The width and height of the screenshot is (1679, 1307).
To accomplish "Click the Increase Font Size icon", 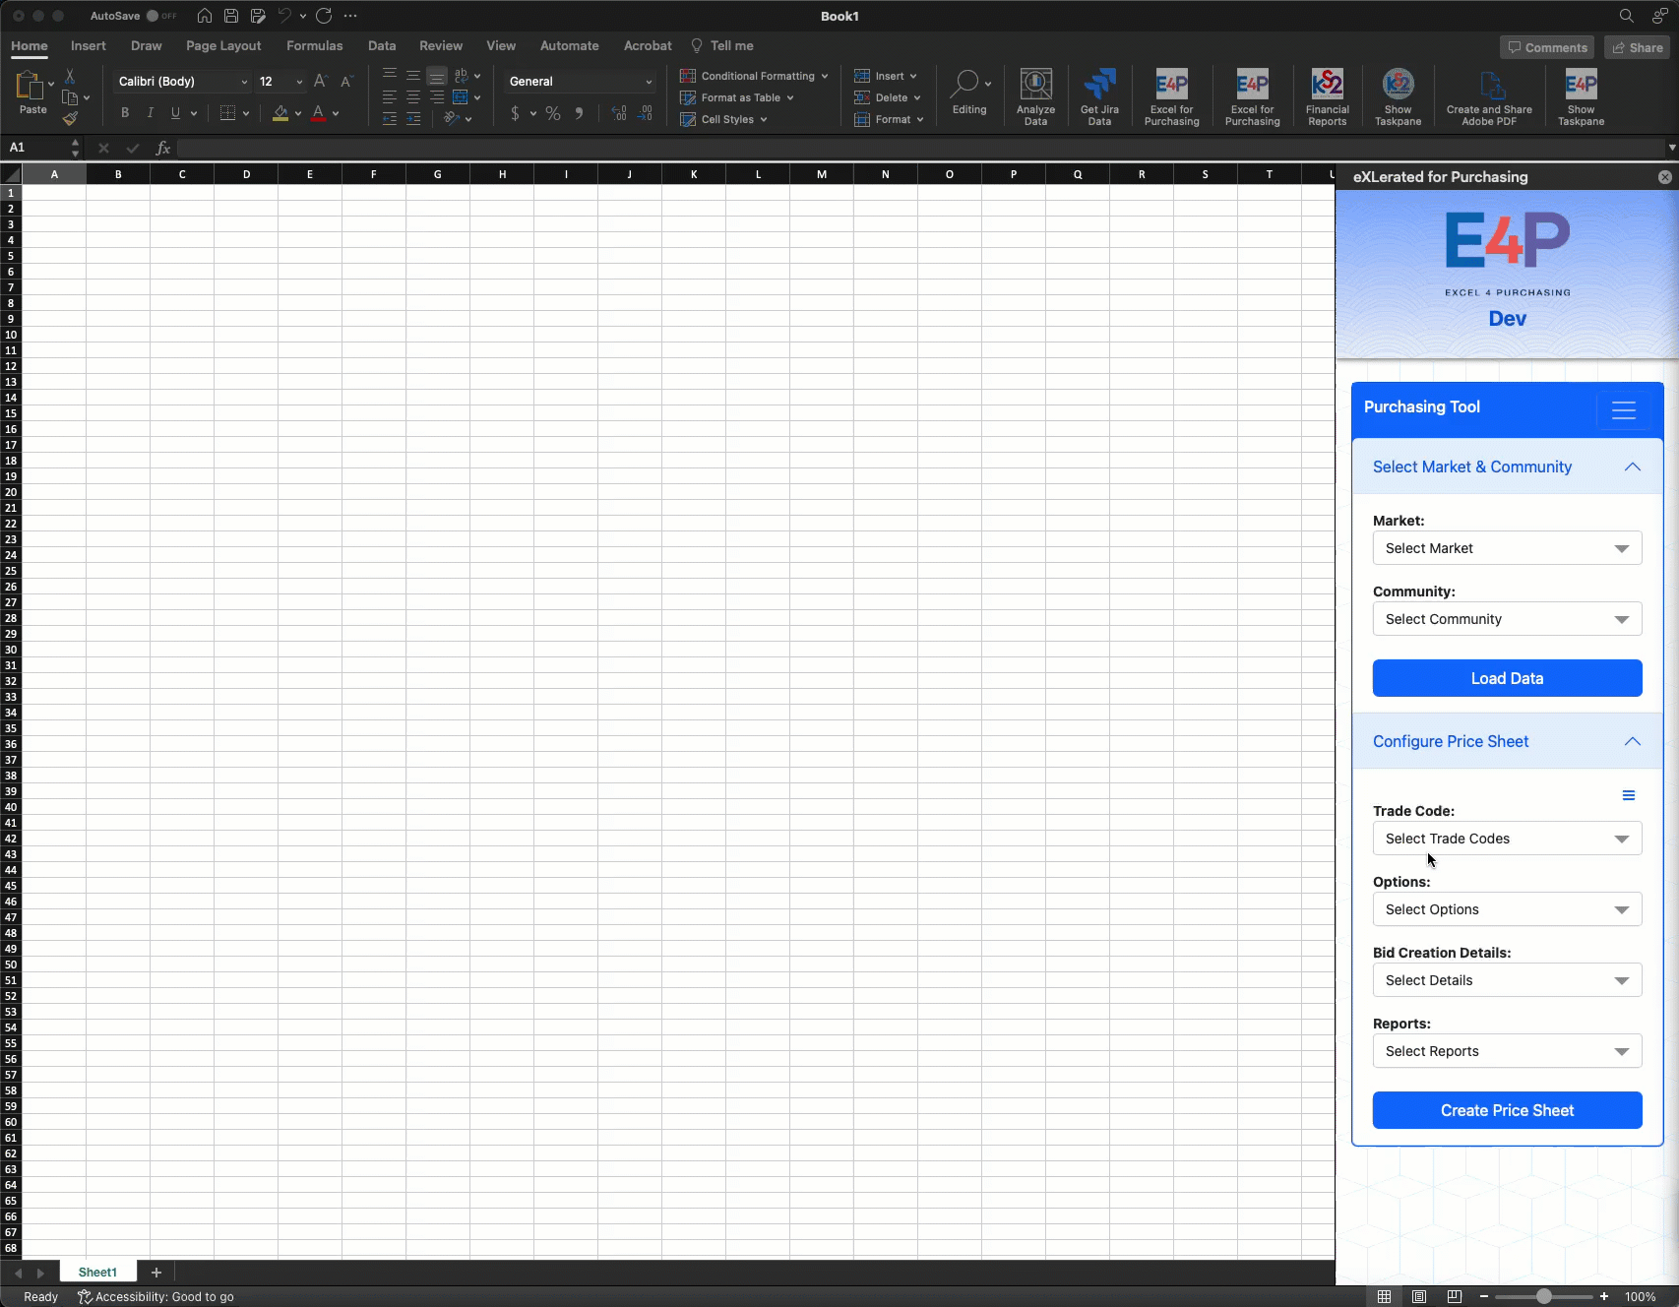I will pyautogui.click(x=320, y=82).
